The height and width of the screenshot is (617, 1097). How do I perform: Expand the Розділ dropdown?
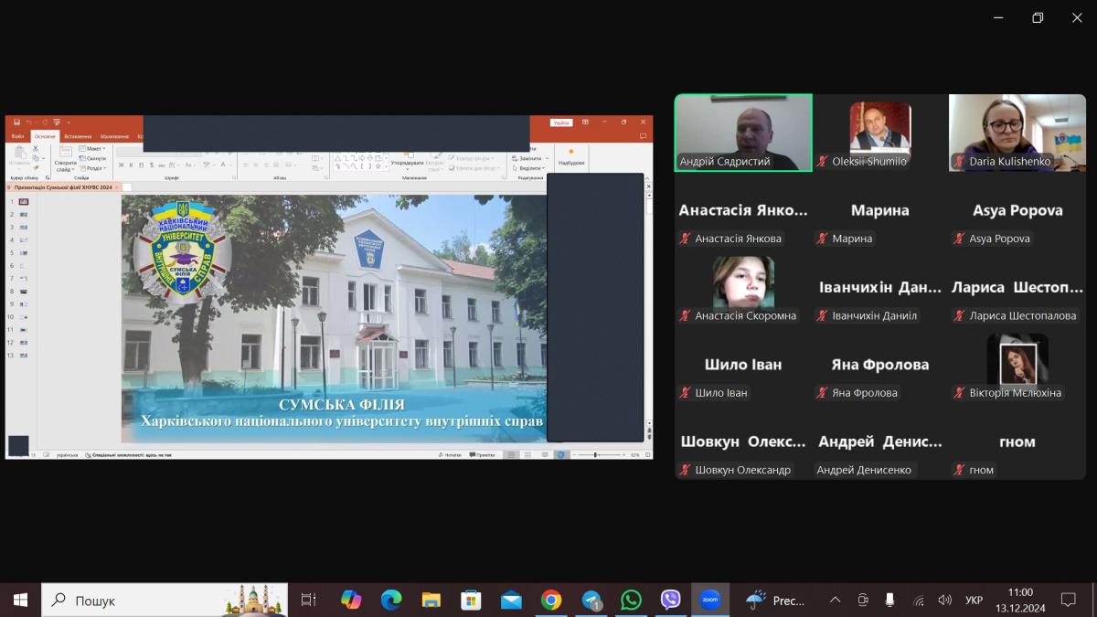(92, 168)
